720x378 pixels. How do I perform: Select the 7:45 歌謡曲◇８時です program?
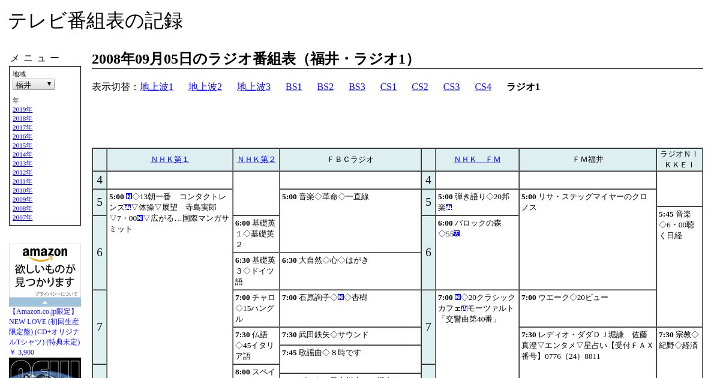pyautogui.click(x=350, y=359)
